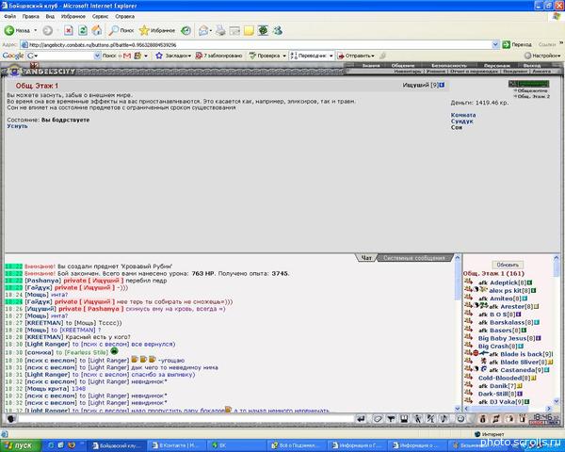Click the Print icon in IE toolbar
This screenshot has width=565, height=452.
(220, 31)
